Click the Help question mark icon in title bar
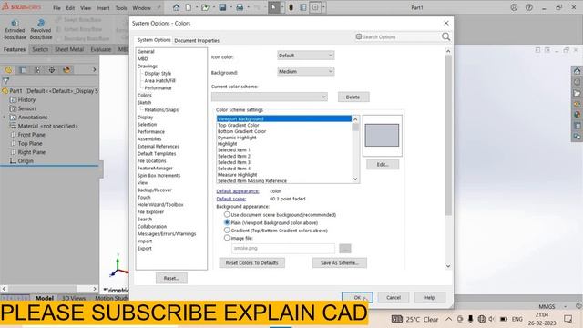This screenshot has width=583, height=328. pos(528,7)
